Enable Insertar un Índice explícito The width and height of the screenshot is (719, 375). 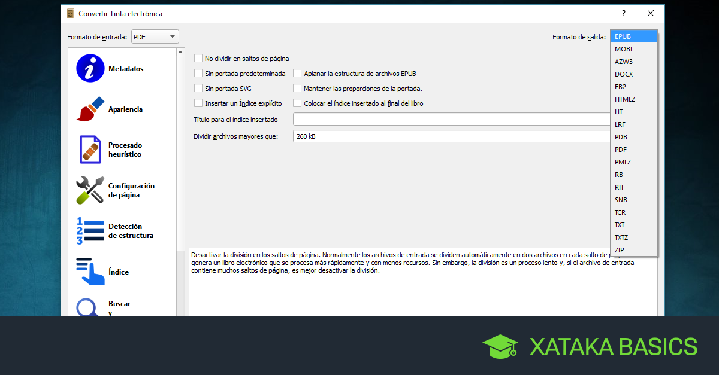[198, 103]
